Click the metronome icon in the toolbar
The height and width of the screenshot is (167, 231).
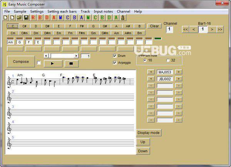click(x=123, y=18)
